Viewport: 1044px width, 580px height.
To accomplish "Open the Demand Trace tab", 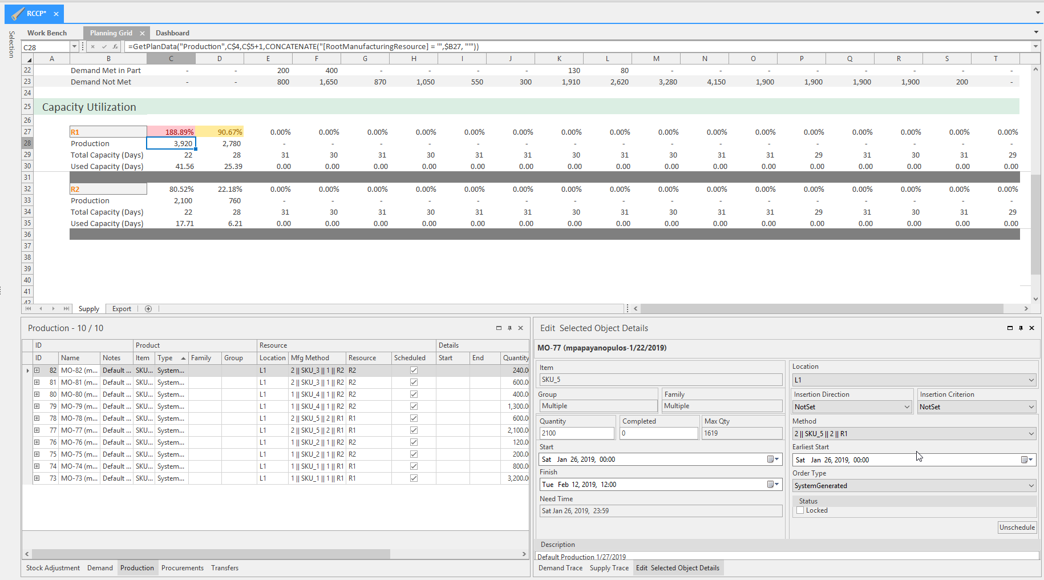I will (561, 568).
